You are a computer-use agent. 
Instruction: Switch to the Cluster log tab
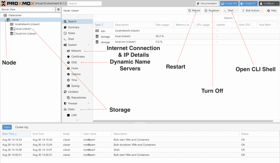22,127
